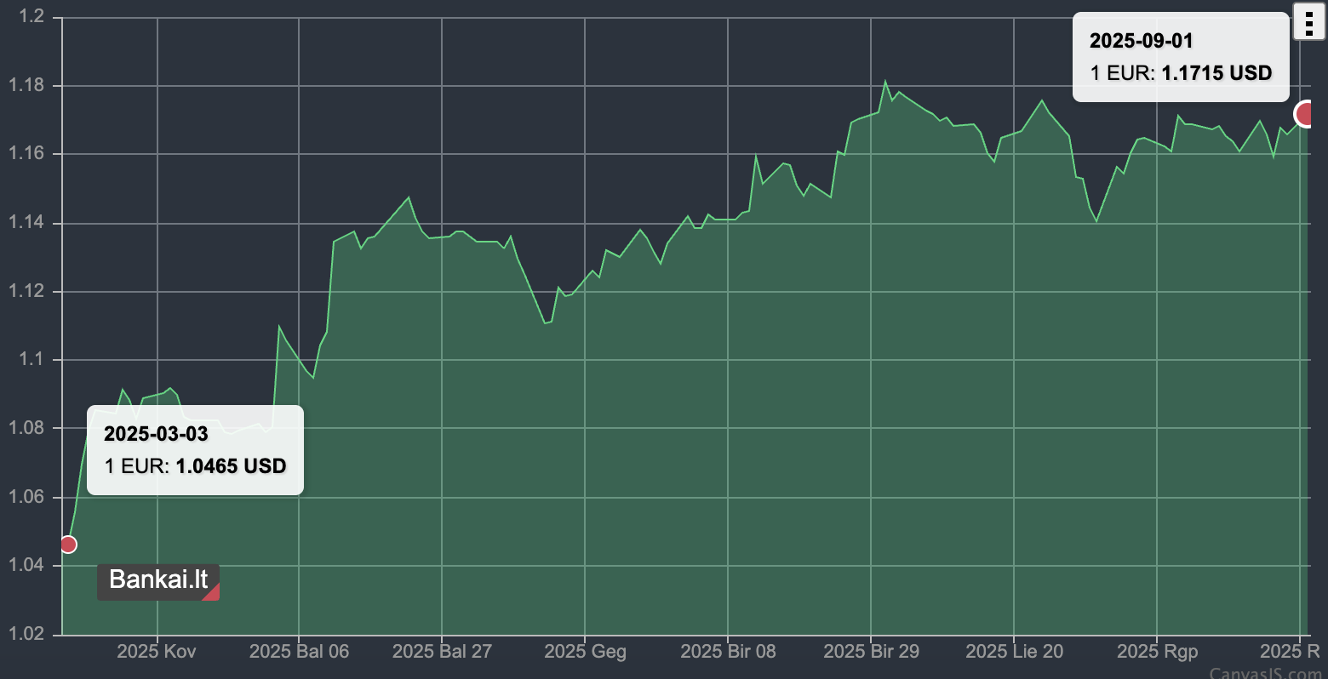Click the "2025 Kov" x-axis label
Viewport: 1328px width, 679px height.
157,652
